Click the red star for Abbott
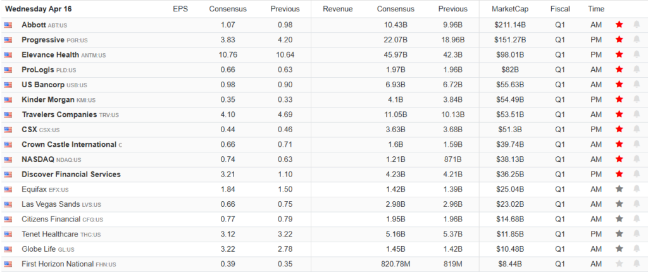 click(x=619, y=25)
